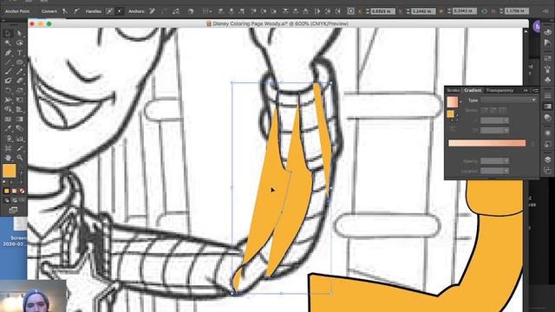Open Layers panel icon in right dock
Image resolution: width=555 pixels, height=312 pixels.
[x=547, y=159]
